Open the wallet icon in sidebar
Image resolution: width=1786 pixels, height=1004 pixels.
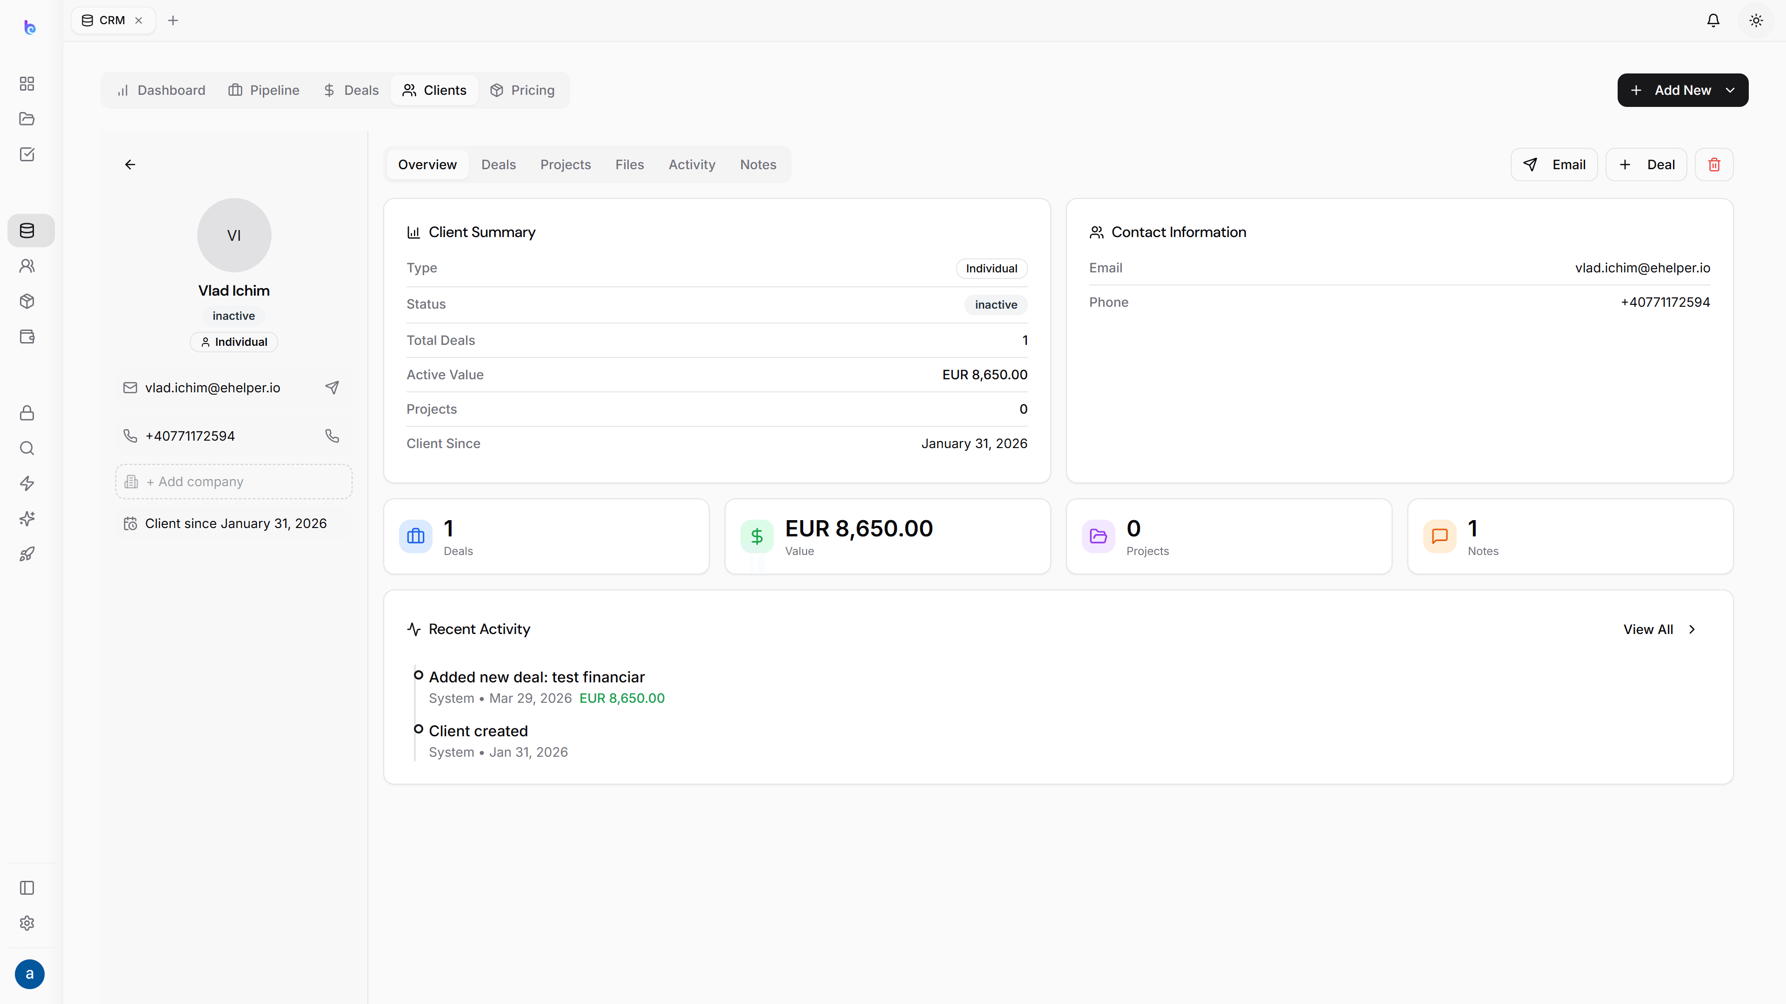(27, 337)
